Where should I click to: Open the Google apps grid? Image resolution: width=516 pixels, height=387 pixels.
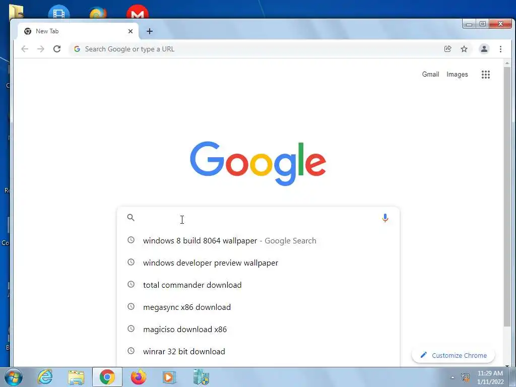486,75
